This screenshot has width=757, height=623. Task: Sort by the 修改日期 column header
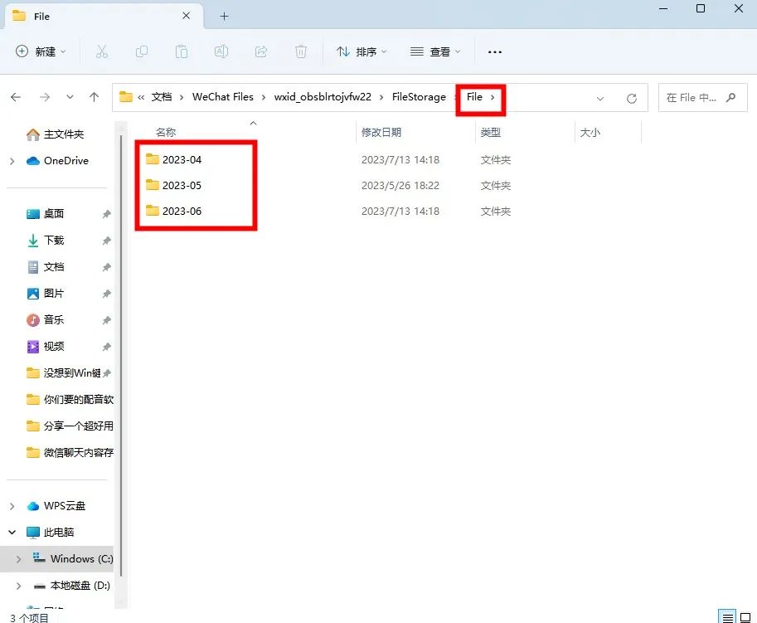(381, 131)
